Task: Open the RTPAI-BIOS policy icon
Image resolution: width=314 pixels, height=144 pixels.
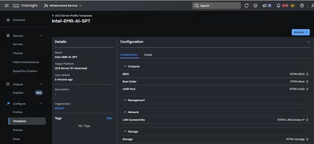Action: [x=307, y=74]
